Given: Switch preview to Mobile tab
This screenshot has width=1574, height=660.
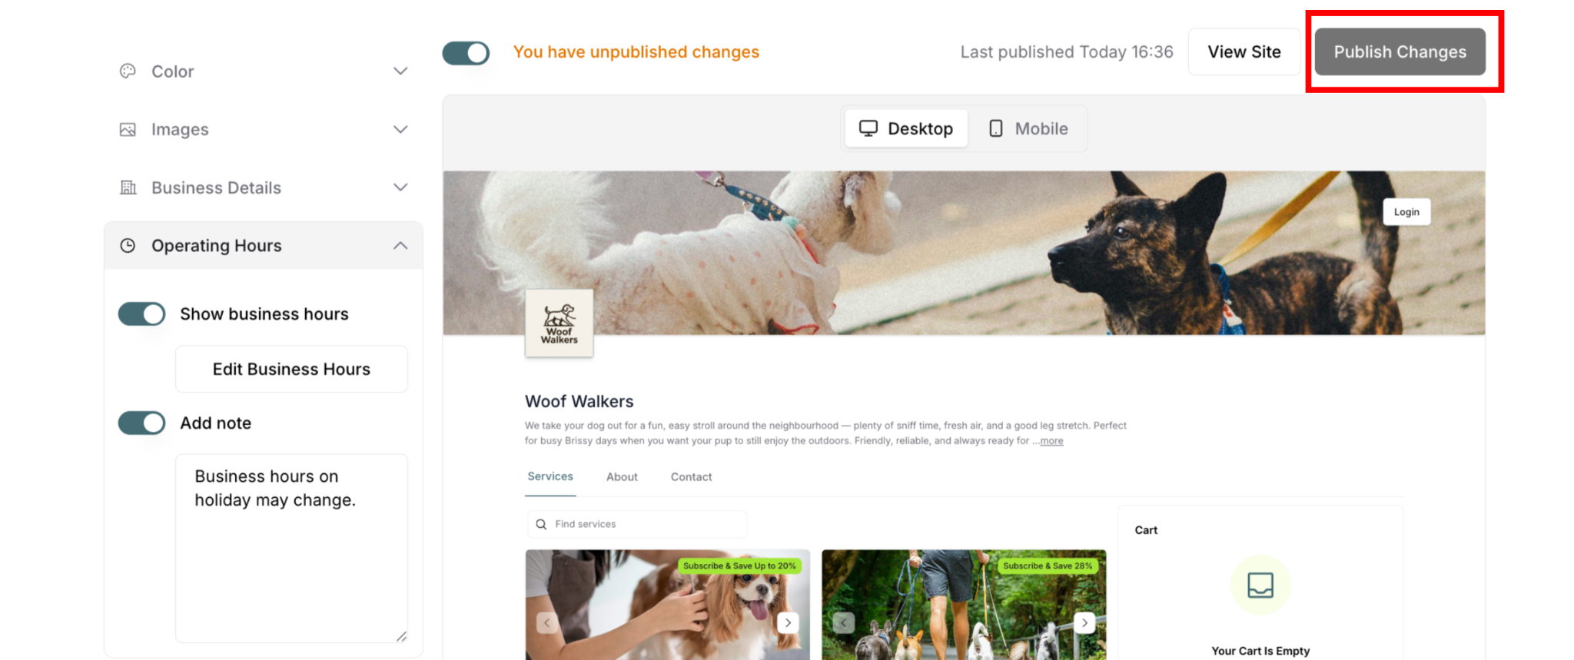Looking at the screenshot, I should pos(1028,128).
